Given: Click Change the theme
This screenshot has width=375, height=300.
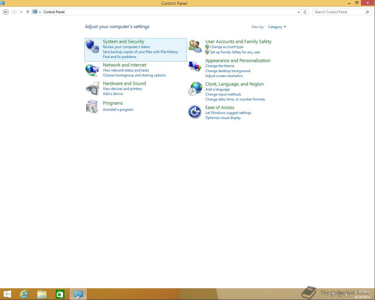Looking at the screenshot, I should (220, 66).
